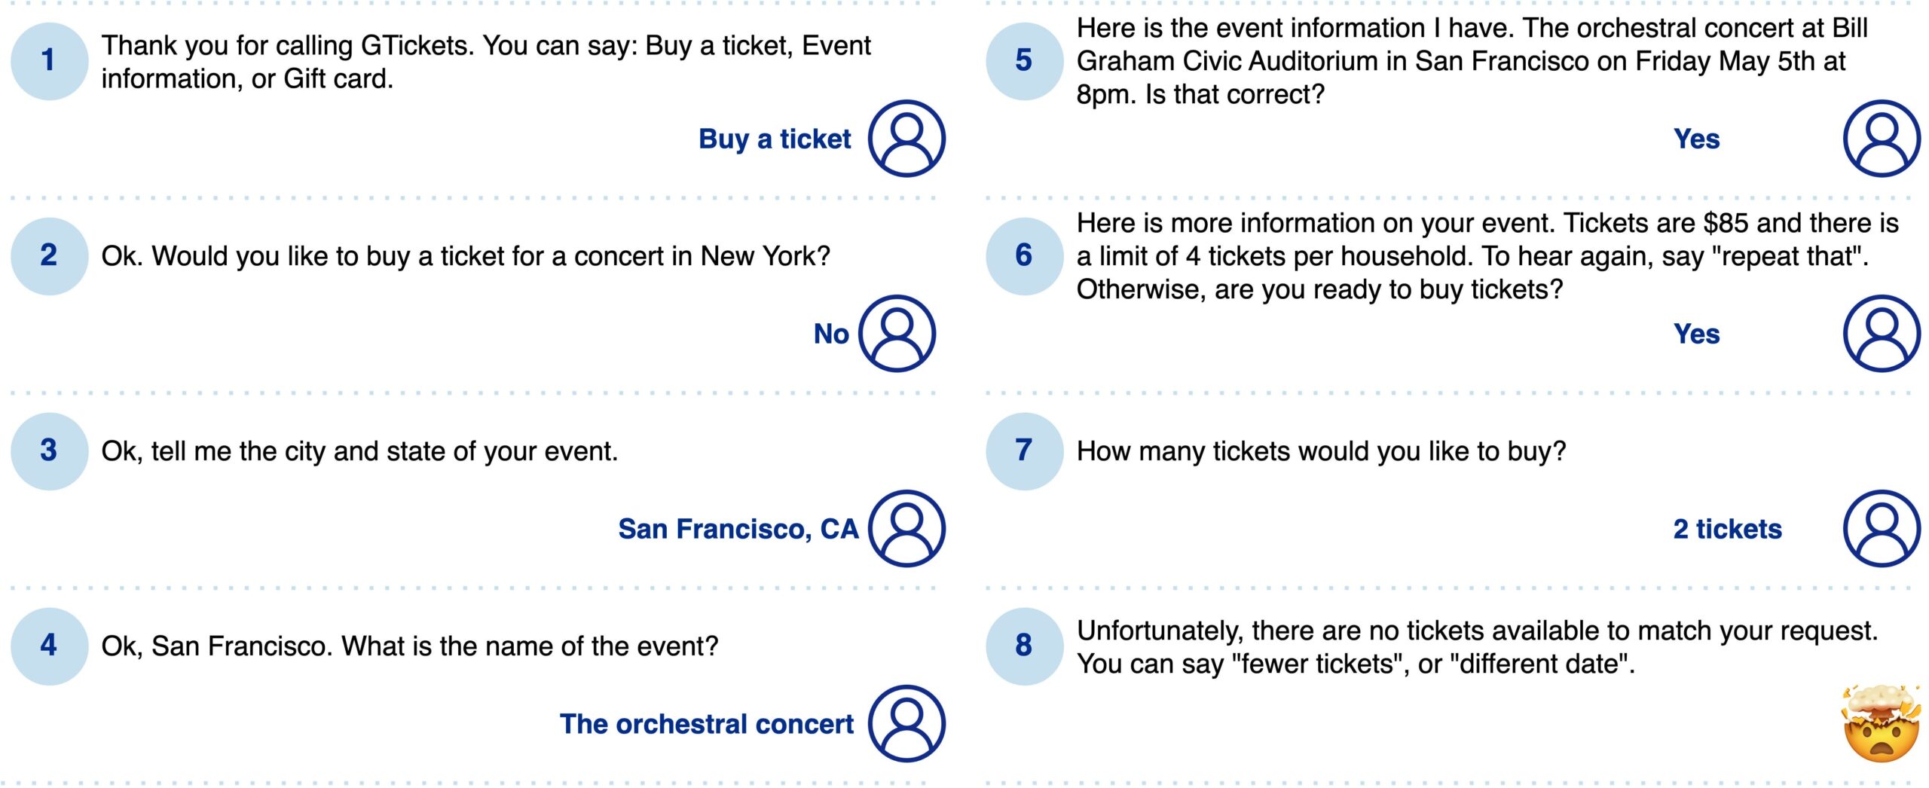Click the "Yes" reply under step 5
This screenshot has width=1929, height=788.
point(1696,139)
